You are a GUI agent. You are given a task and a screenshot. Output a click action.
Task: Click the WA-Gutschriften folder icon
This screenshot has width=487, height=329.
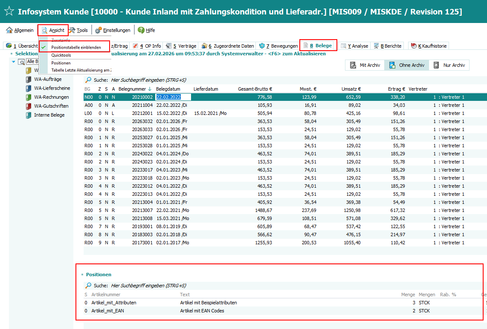pos(29,106)
